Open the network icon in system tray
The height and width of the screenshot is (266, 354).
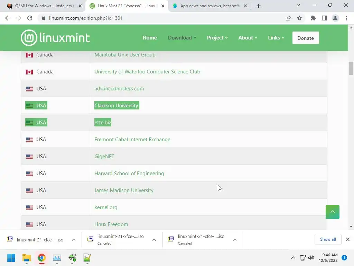coord(302,258)
